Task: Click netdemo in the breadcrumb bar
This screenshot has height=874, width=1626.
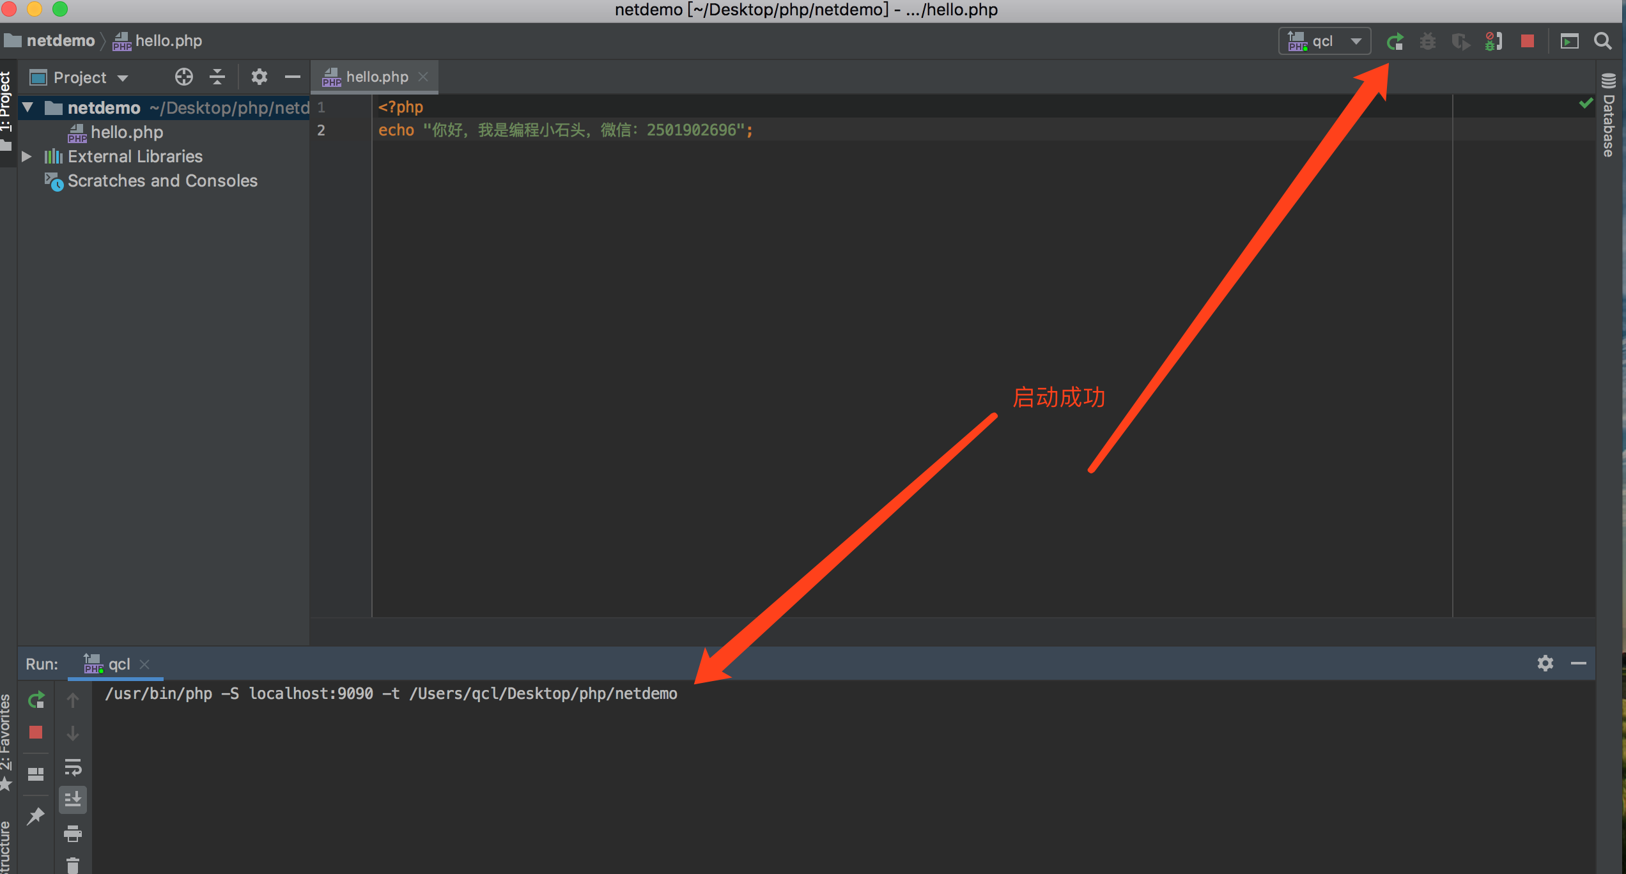Action: [x=60, y=41]
